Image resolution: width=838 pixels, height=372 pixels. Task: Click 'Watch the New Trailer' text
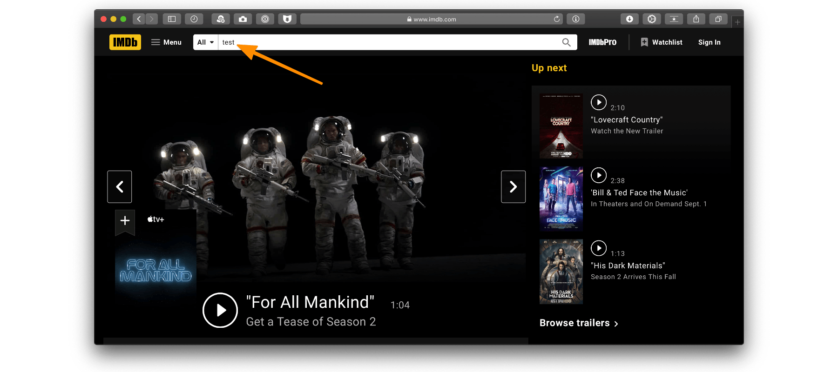pos(627,131)
